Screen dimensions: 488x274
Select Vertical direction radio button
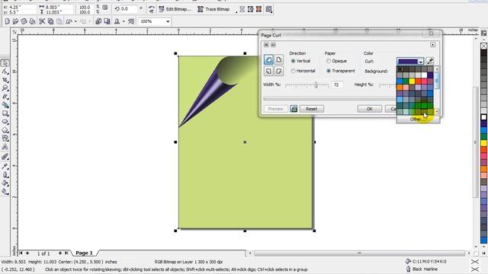pos(293,61)
